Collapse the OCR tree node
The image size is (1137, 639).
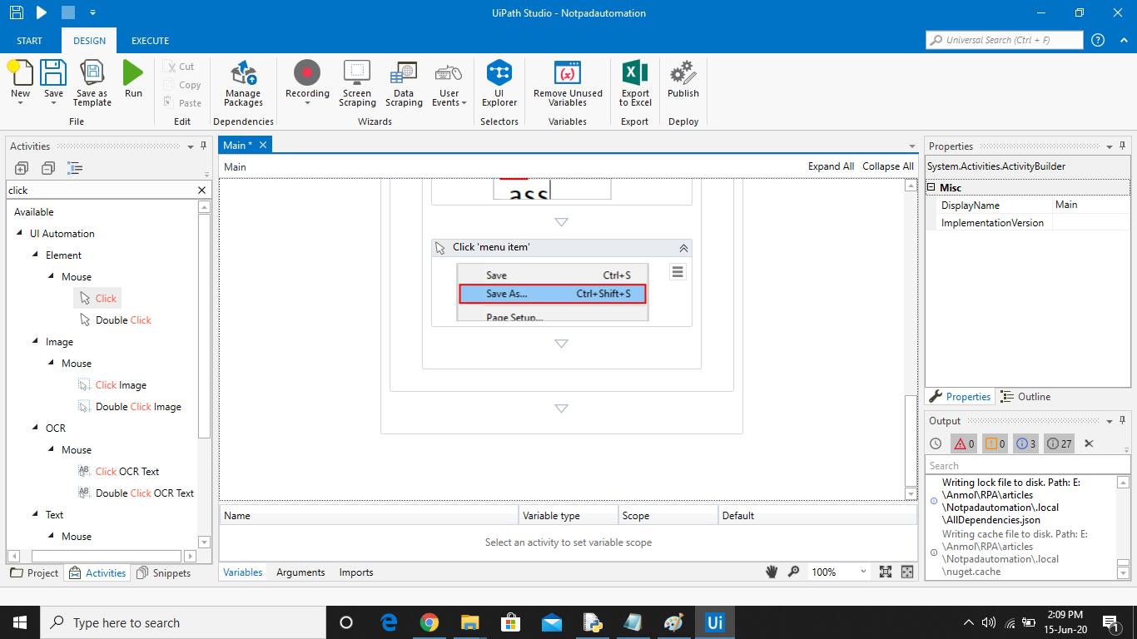tap(36, 428)
